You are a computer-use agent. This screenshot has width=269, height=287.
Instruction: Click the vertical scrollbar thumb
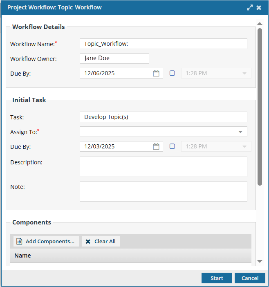[x=260, y=106]
